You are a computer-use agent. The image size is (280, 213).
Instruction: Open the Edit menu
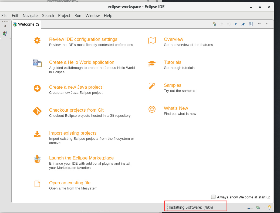(x=15, y=16)
